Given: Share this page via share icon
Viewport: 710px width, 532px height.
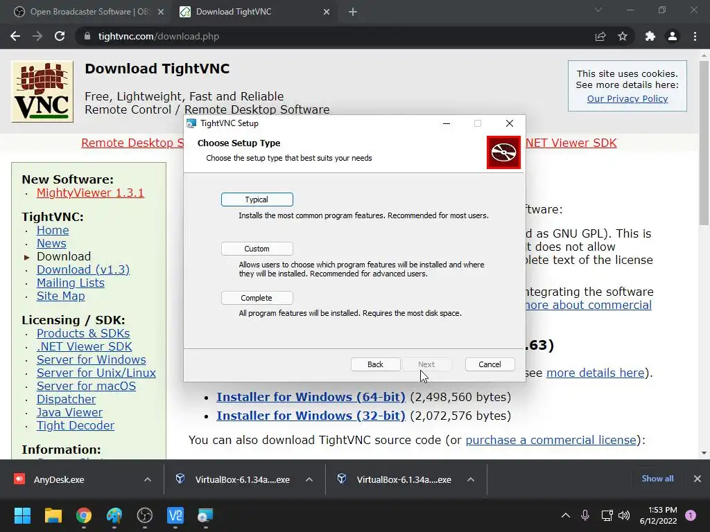Looking at the screenshot, I should pyautogui.click(x=600, y=36).
